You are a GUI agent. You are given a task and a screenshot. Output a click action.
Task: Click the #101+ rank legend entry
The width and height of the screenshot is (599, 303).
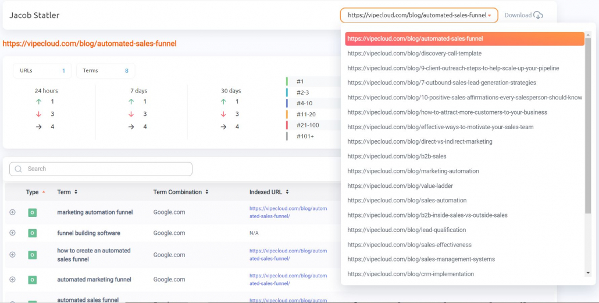tap(305, 136)
